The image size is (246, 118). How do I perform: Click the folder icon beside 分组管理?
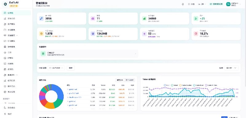pyautogui.click(x=5, y=30)
